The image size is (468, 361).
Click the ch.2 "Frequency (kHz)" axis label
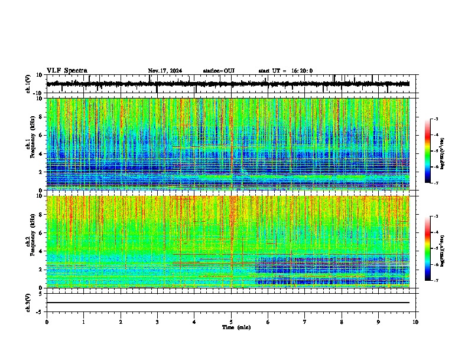point(32,235)
